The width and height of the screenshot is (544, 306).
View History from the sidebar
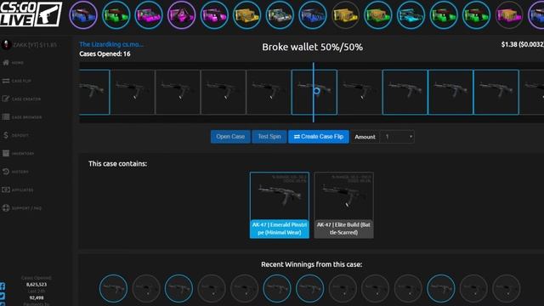(x=15, y=172)
